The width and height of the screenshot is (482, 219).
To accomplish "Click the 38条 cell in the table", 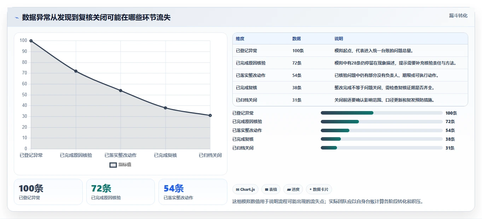I will [x=297, y=88].
